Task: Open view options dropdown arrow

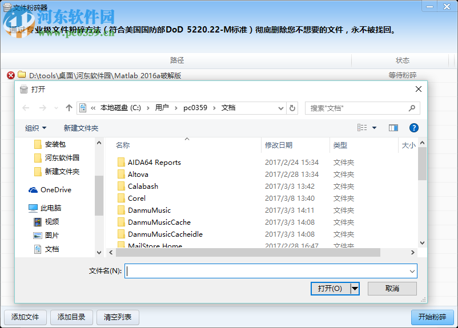Action: point(374,128)
